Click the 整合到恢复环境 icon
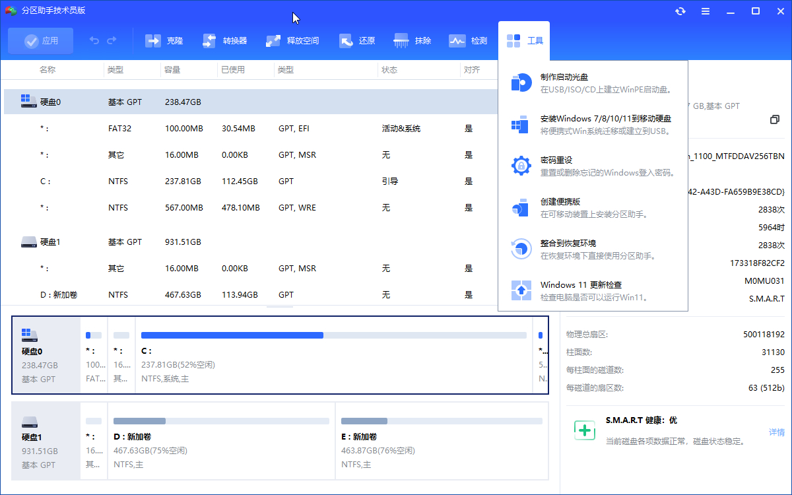 click(x=521, y=249)
